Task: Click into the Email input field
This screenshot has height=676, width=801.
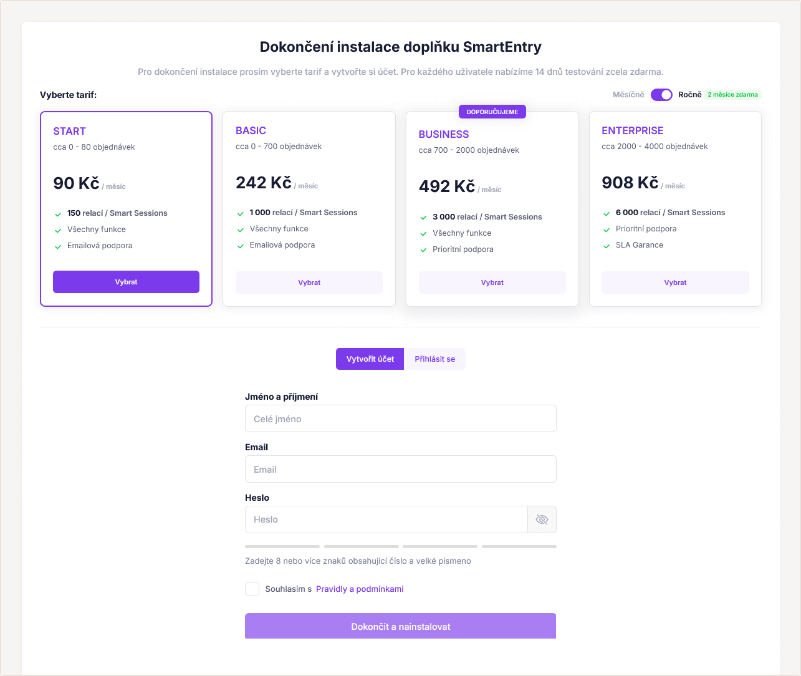Action: (x=400, y=470)
